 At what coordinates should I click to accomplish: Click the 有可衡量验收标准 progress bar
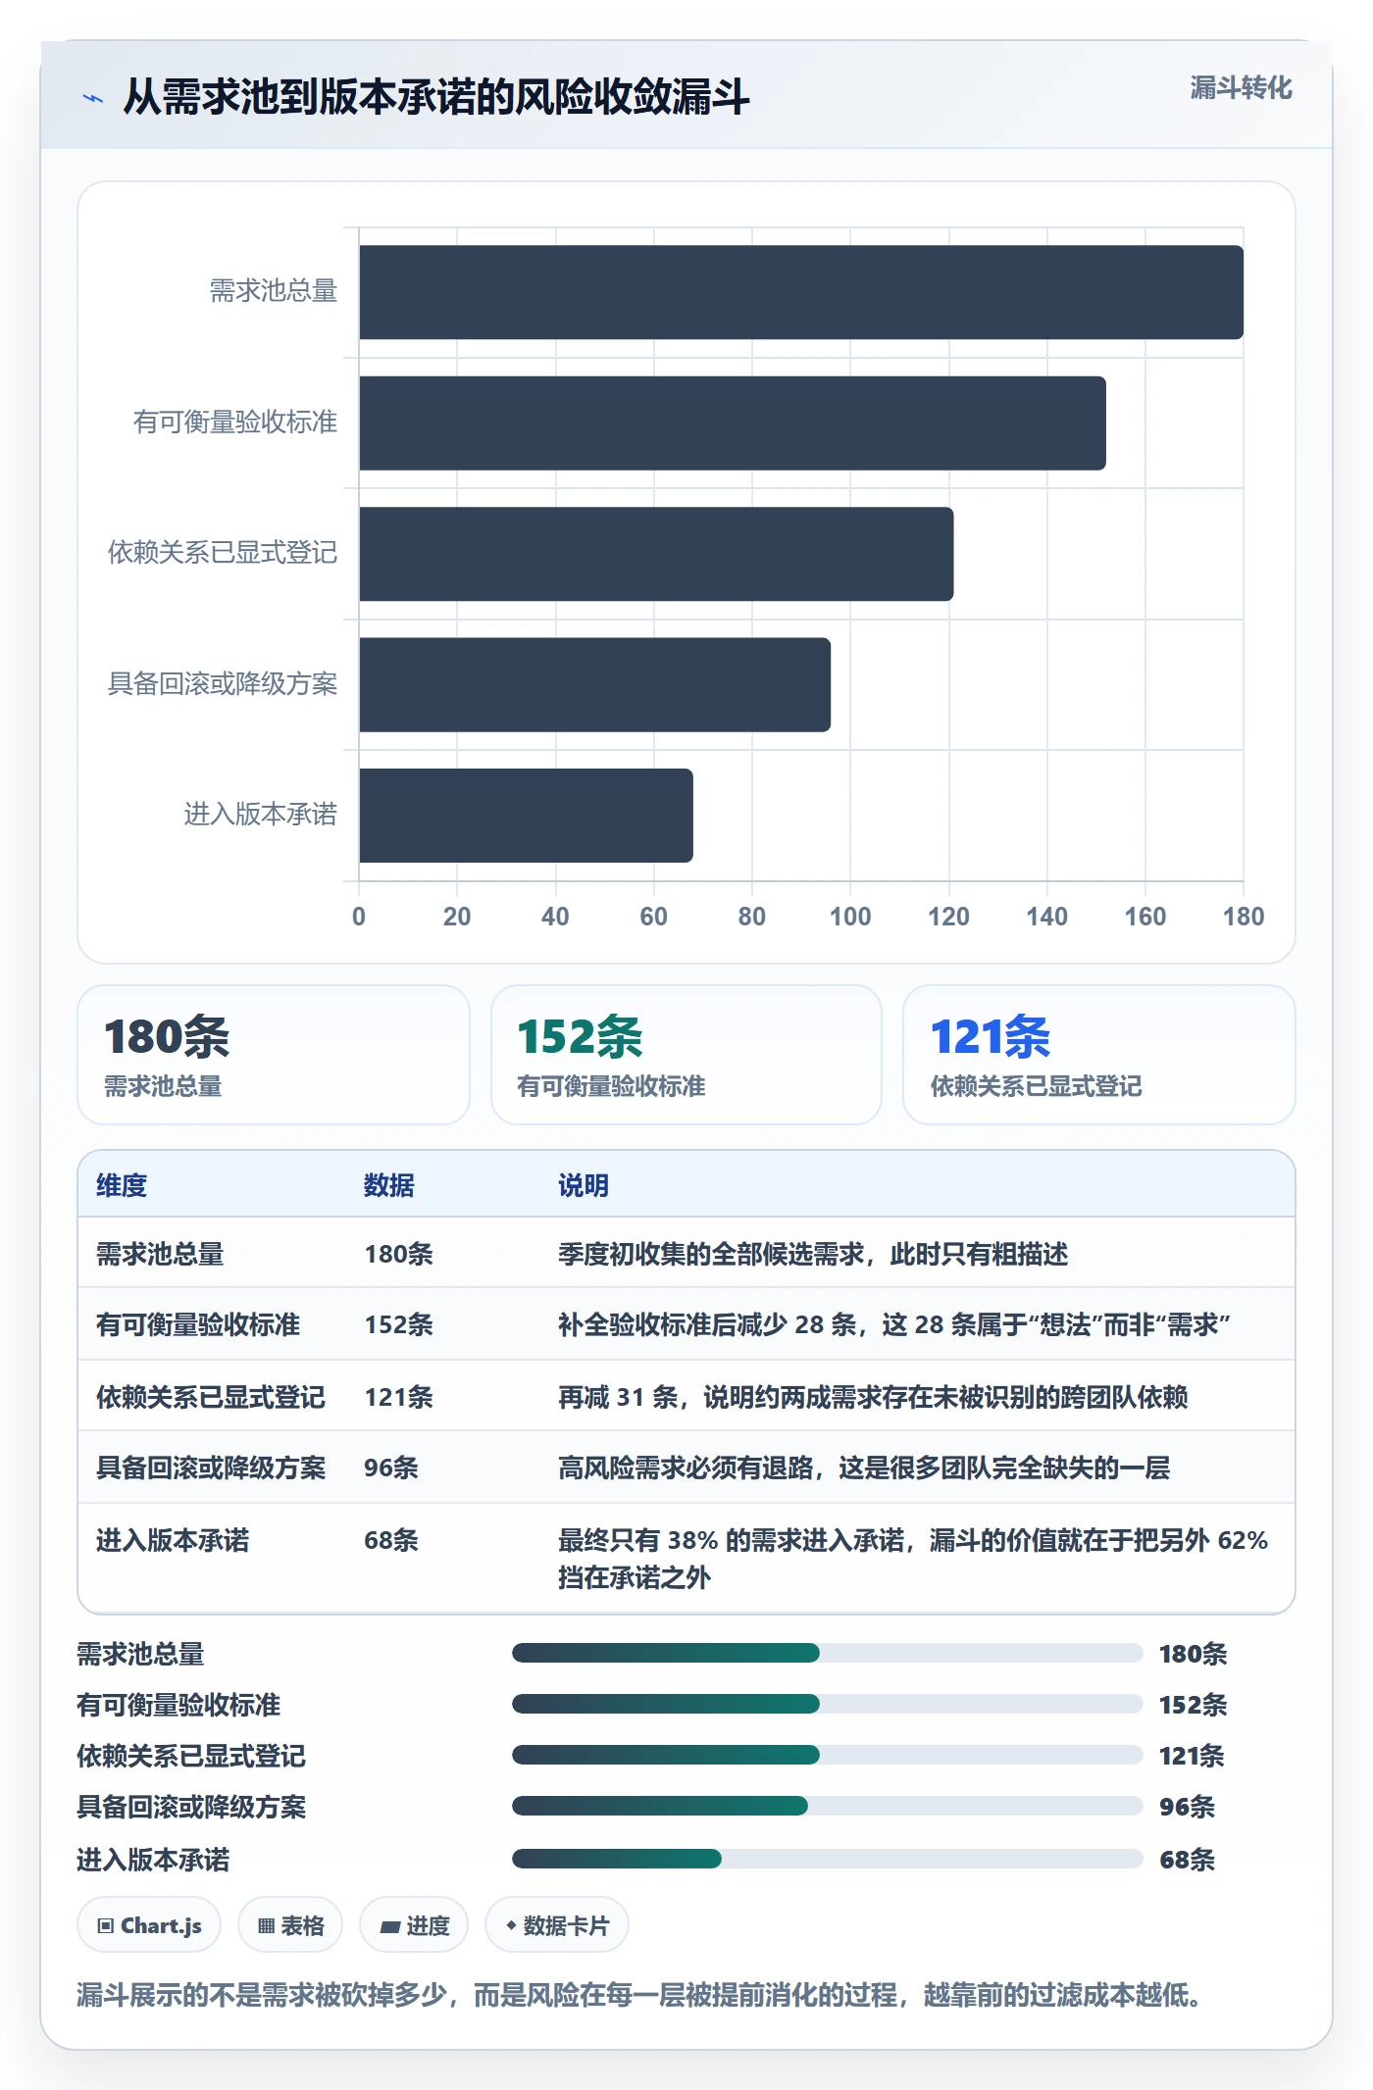pos(828,1704)
